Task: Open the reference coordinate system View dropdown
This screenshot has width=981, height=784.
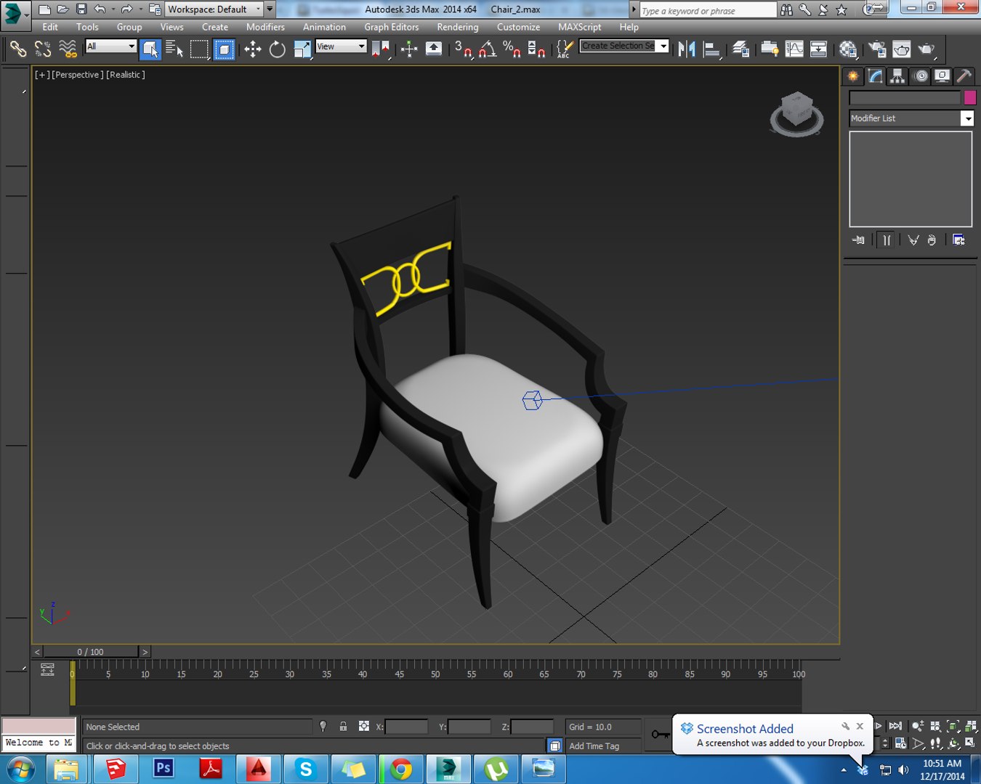Action: [341, 46]
